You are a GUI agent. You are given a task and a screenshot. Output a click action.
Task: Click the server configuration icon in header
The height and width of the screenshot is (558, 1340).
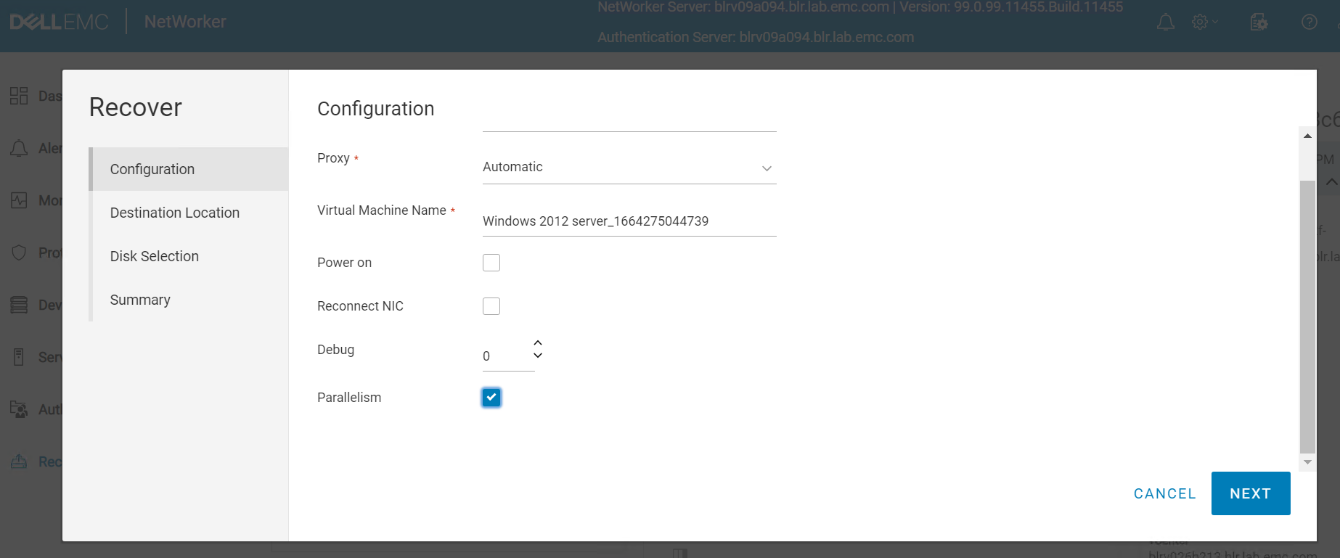point(1259,22)
